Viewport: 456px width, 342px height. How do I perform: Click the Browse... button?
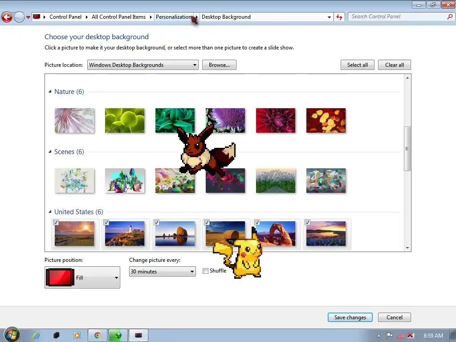[219, 65]
